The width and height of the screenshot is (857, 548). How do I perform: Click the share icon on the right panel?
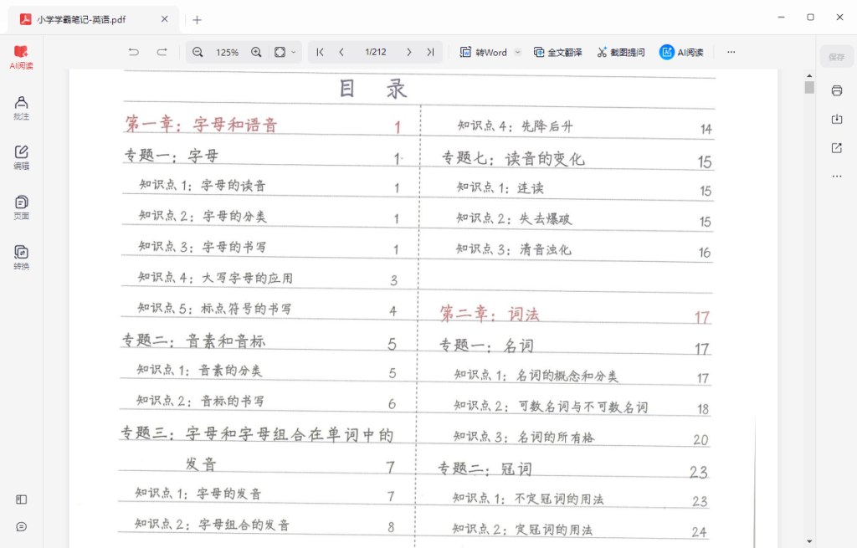coord(837,147)
